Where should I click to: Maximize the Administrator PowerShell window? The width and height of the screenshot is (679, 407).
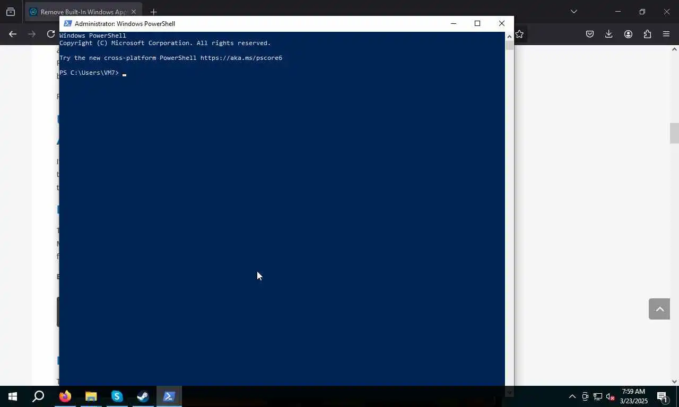pyautogui.click(x=477, y=23)
